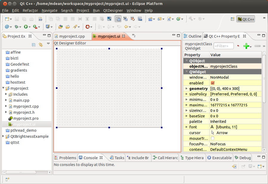Switch to the myproject.cpp tab
Viewport: 268px width, 184px height.
(73, 36)
